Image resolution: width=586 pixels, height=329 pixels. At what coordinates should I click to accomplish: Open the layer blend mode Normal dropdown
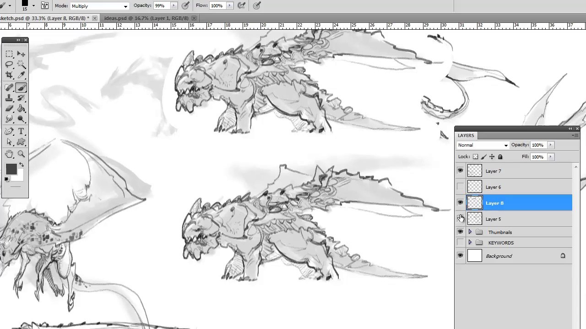483,145
